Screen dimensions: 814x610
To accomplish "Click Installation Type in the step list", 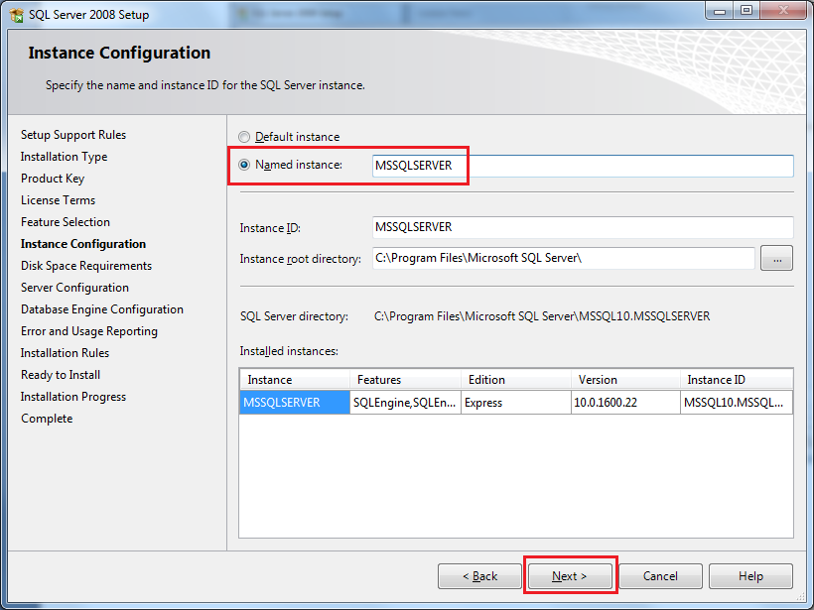I will click(x=64, y=157).
